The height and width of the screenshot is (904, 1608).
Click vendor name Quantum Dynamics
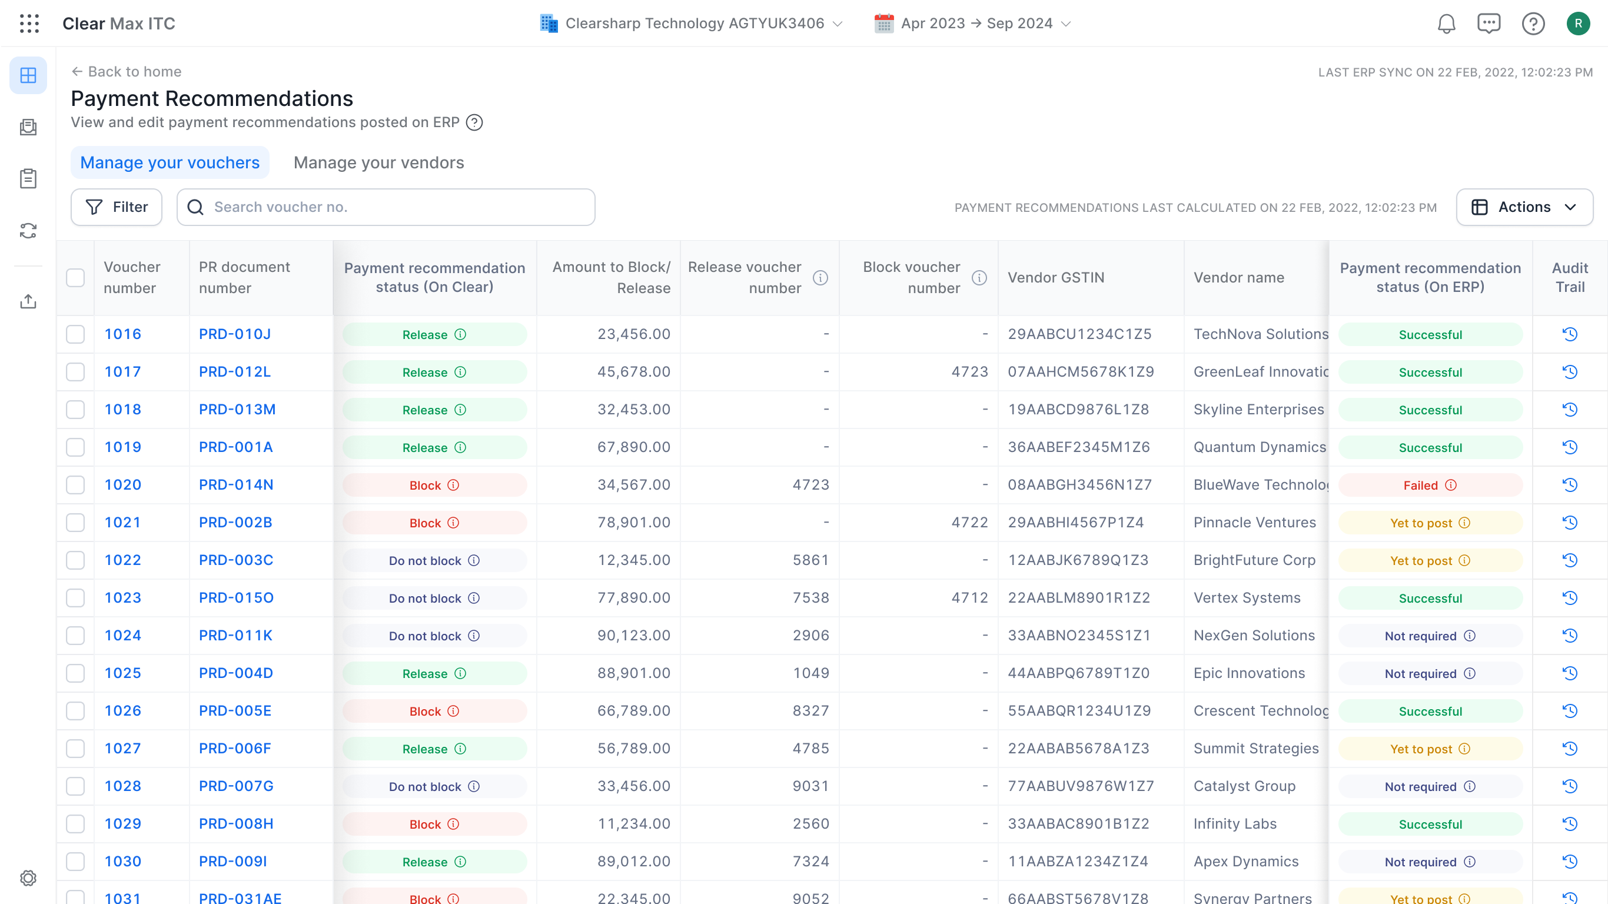pos(1260,448)
